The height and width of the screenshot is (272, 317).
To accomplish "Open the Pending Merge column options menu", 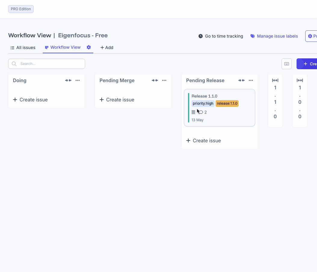I will click(164, 80).
